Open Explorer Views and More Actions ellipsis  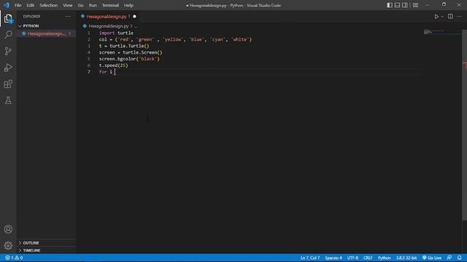click(x=68, y=16)
